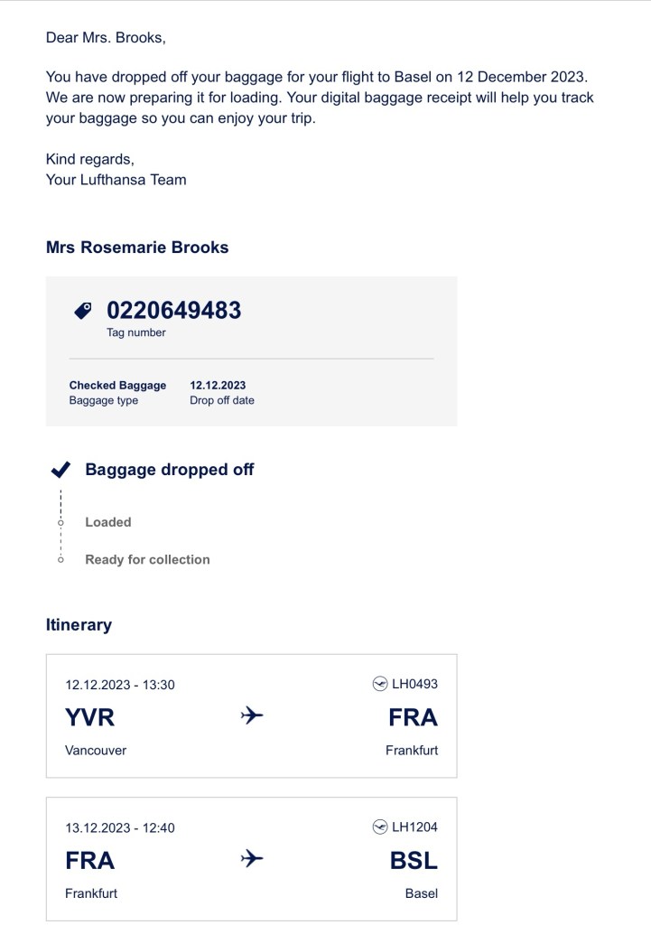Click the Itinerary heading
651x925 pixels.
[79, 625]
